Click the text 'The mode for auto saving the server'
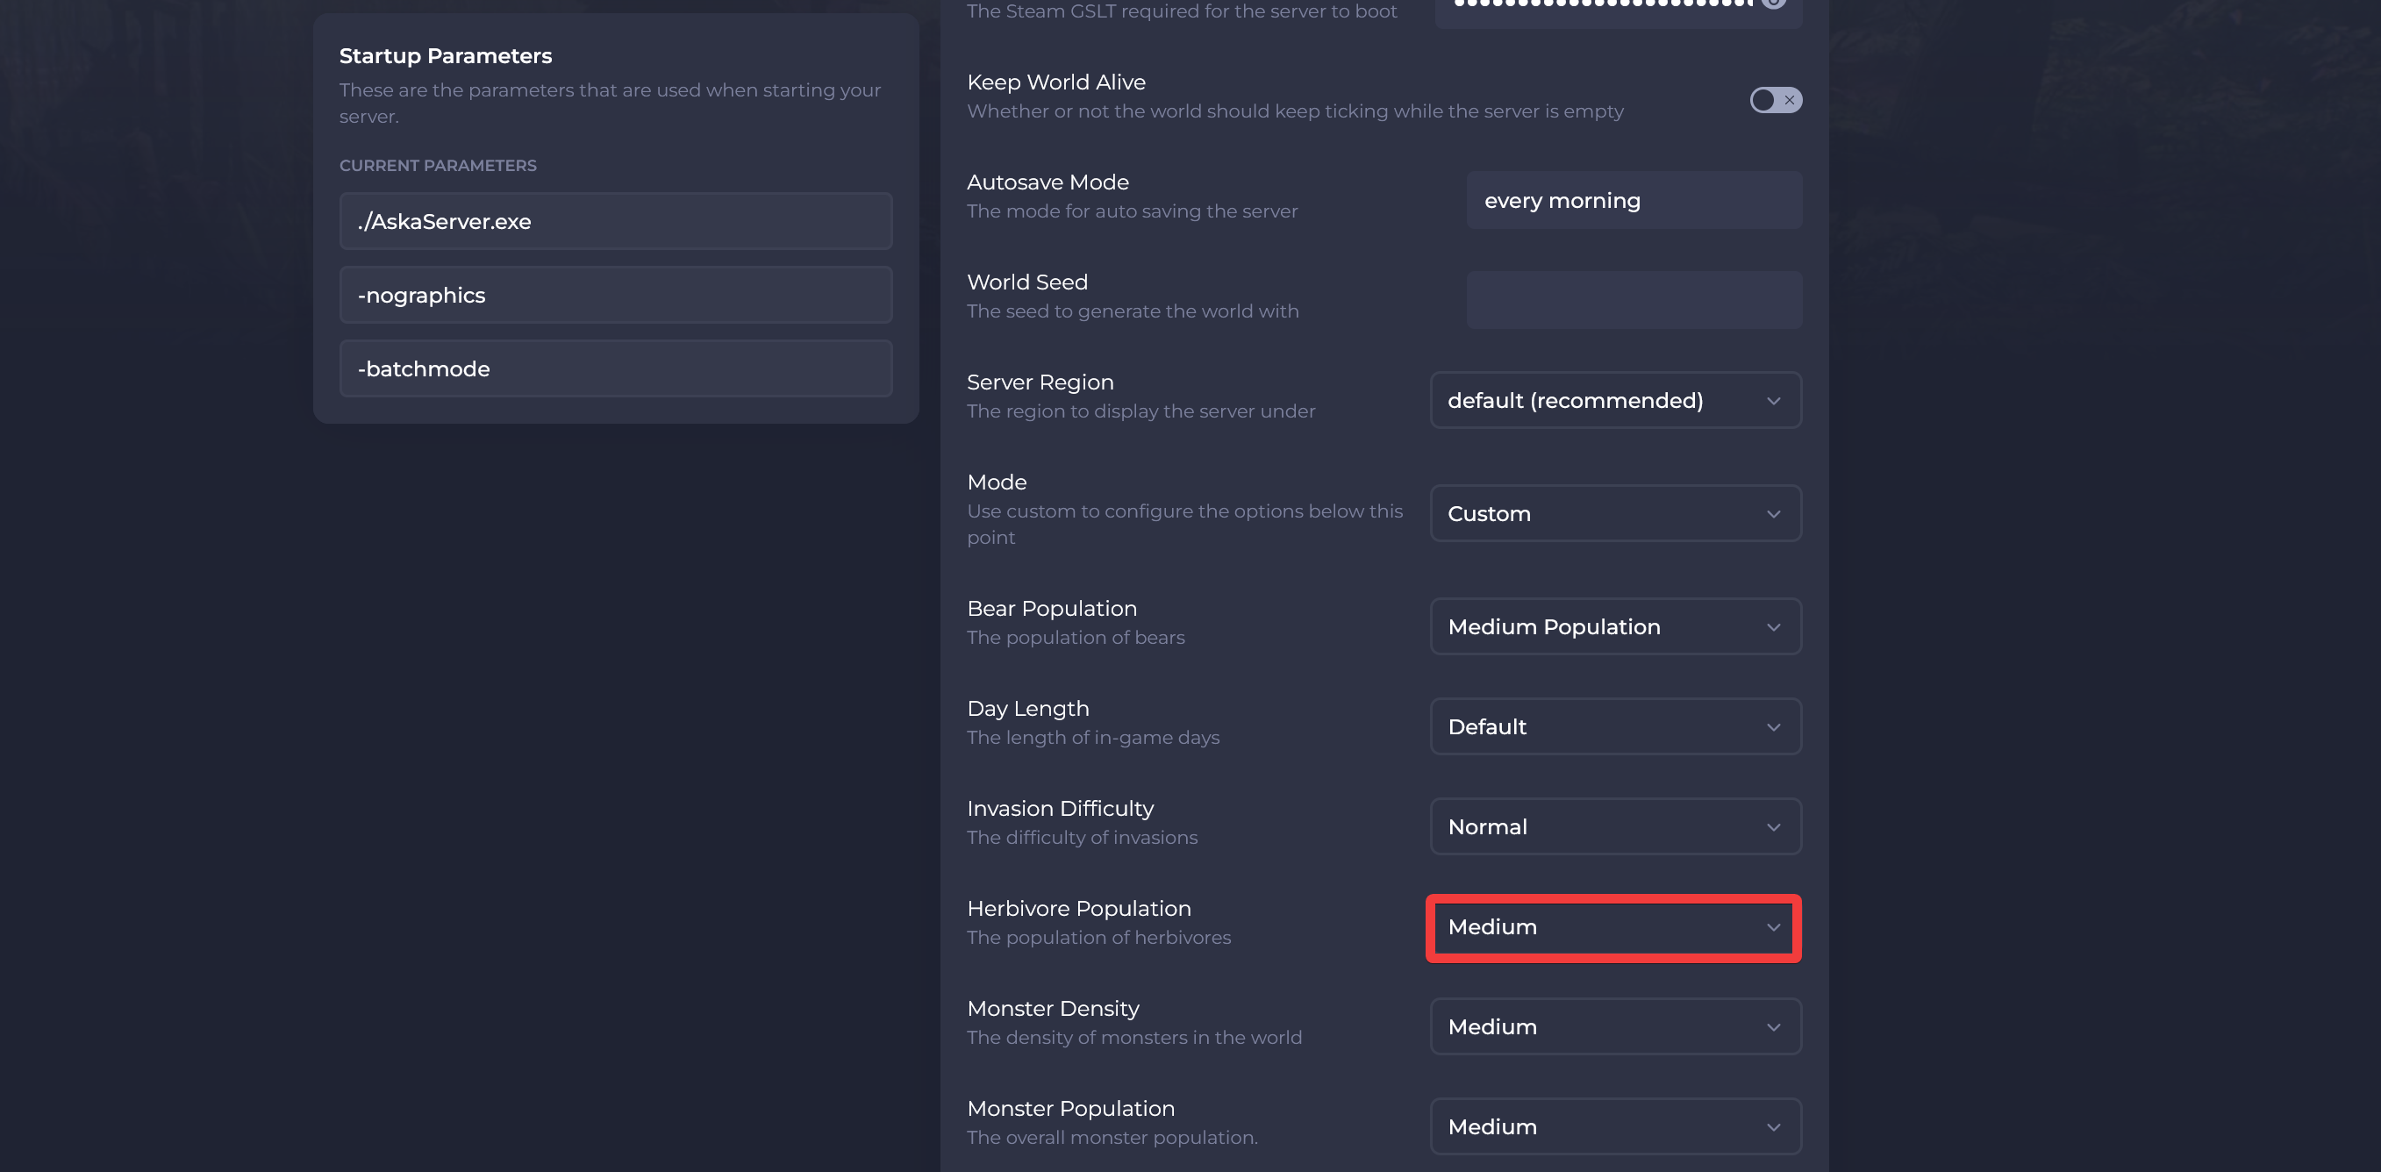2381x1172 pixels. (1133, 211)
